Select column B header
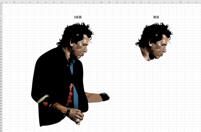 (x=14, y=2)
